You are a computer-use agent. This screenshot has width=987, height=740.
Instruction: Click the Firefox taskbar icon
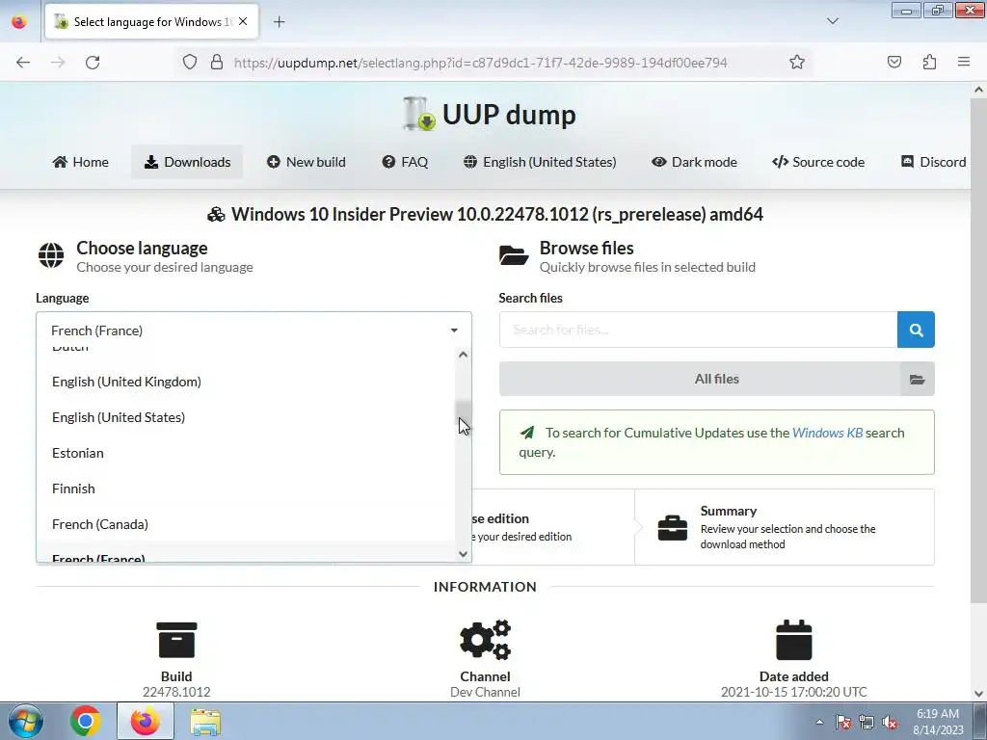(x=145, y=721)
